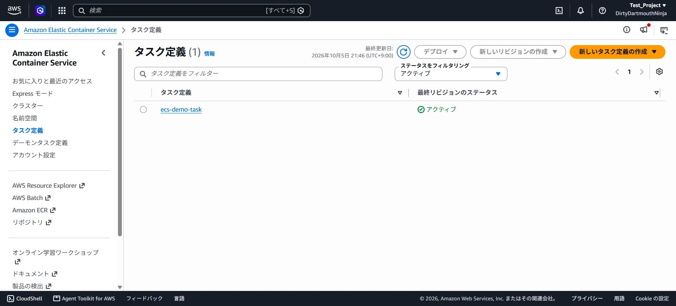The height and width of the screenshot is (306, 676).
Task: Open AWS Resource Explorer external link
Action: (49, 186)
